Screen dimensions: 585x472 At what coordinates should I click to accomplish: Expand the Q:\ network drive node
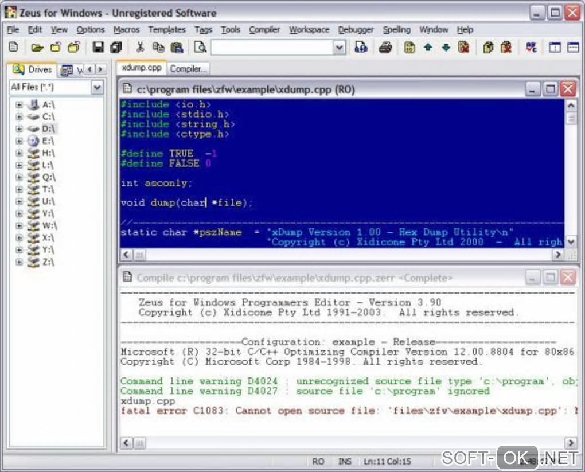(19, 177)
